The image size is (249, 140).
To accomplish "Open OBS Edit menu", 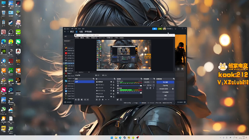I will 82,38.
